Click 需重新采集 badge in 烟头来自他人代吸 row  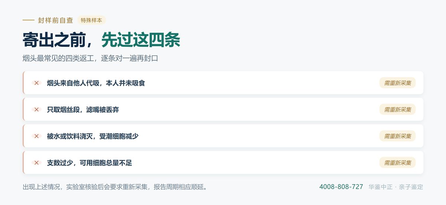[x=397, y=83]
